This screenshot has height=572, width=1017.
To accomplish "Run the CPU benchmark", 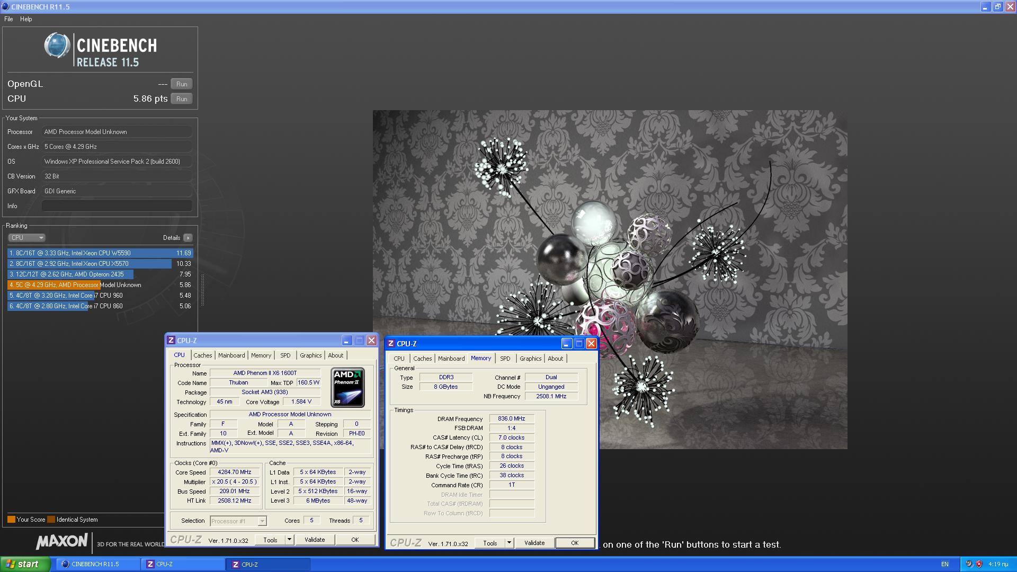I will click(x=182, y=99).
